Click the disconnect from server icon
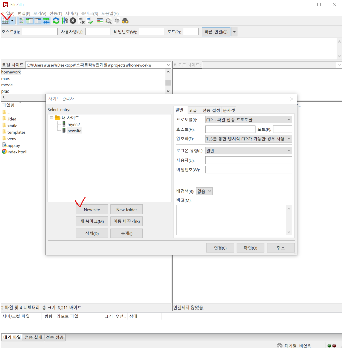The image size is (342, 348). coord(82,21)
